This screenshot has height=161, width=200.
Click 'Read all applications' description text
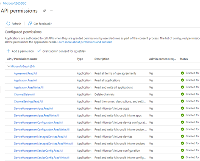click(x=107, y=80)
